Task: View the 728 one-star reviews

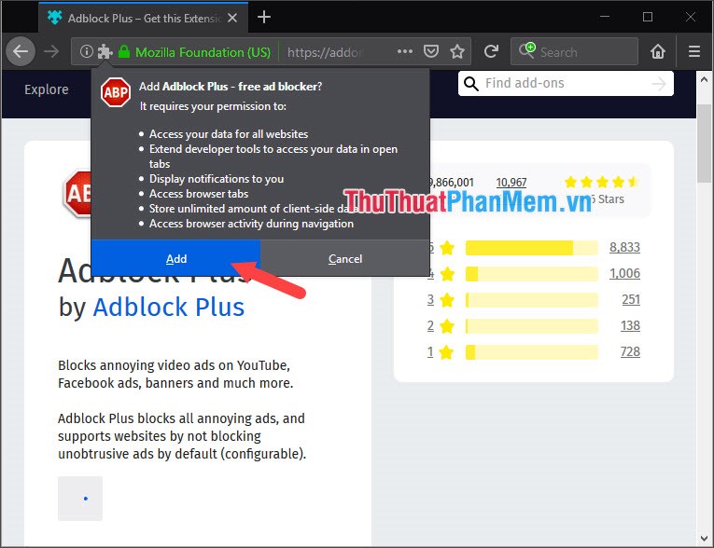Action: click(x=630, y=351)
